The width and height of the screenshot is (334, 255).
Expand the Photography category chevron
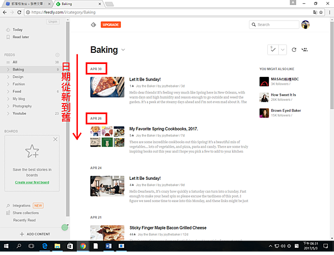[x=8, y=106]
